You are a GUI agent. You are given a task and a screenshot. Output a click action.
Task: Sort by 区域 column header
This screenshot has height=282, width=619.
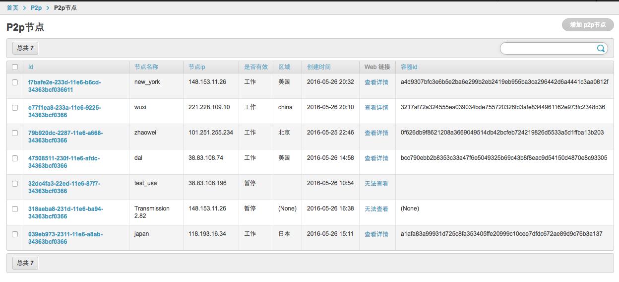tap(284, 67)
